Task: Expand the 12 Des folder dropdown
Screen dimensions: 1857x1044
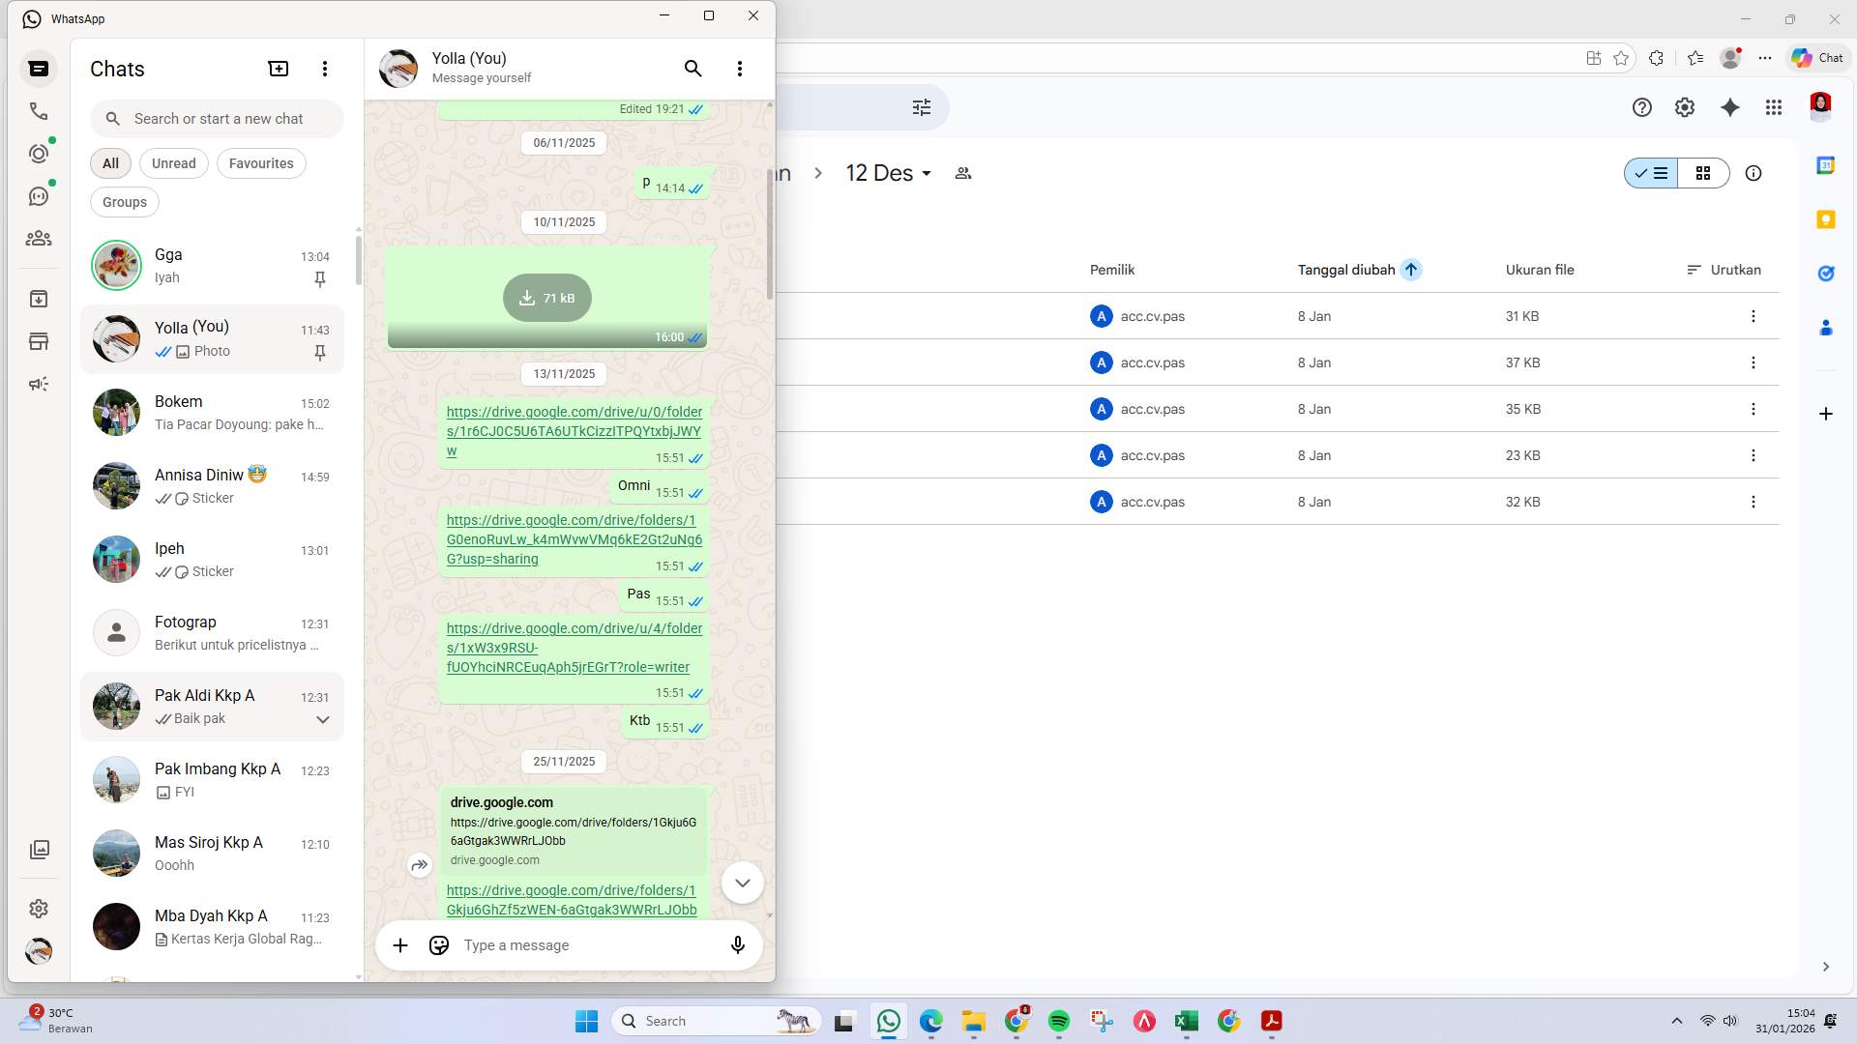Action: coord(926,174)
